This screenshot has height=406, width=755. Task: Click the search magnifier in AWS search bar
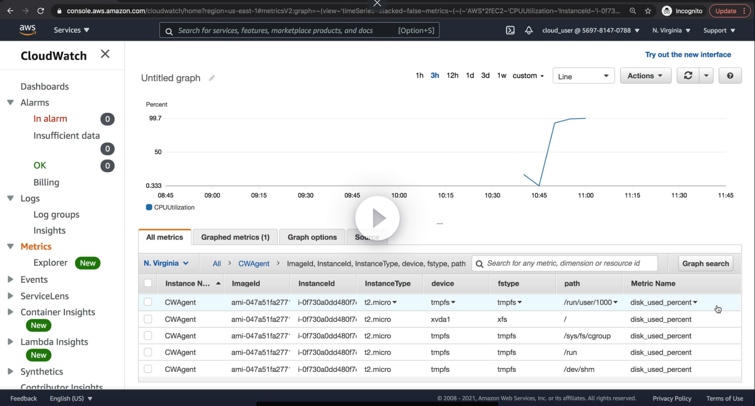coord(169,31)
